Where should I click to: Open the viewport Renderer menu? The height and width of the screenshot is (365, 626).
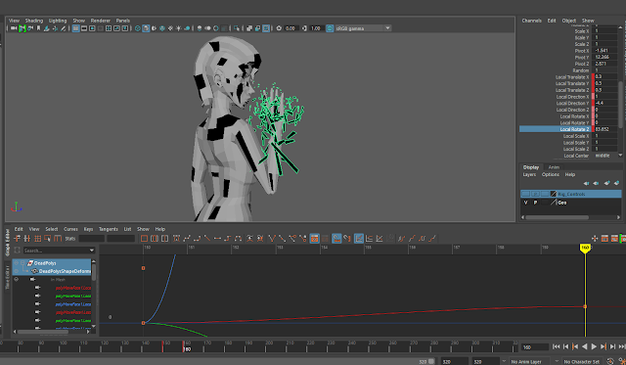[100, 21]
